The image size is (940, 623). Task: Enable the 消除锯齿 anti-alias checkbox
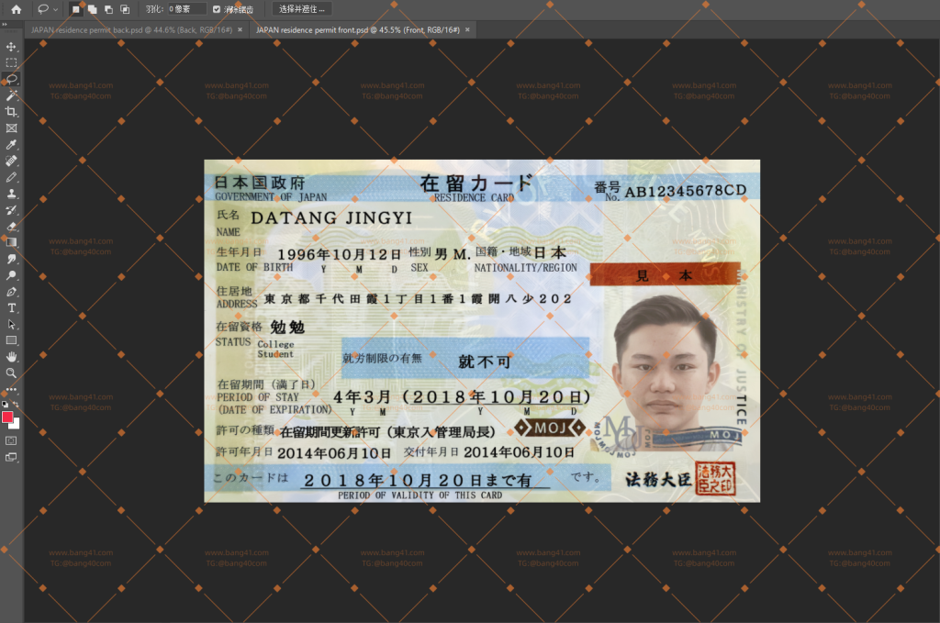[217, 9]
